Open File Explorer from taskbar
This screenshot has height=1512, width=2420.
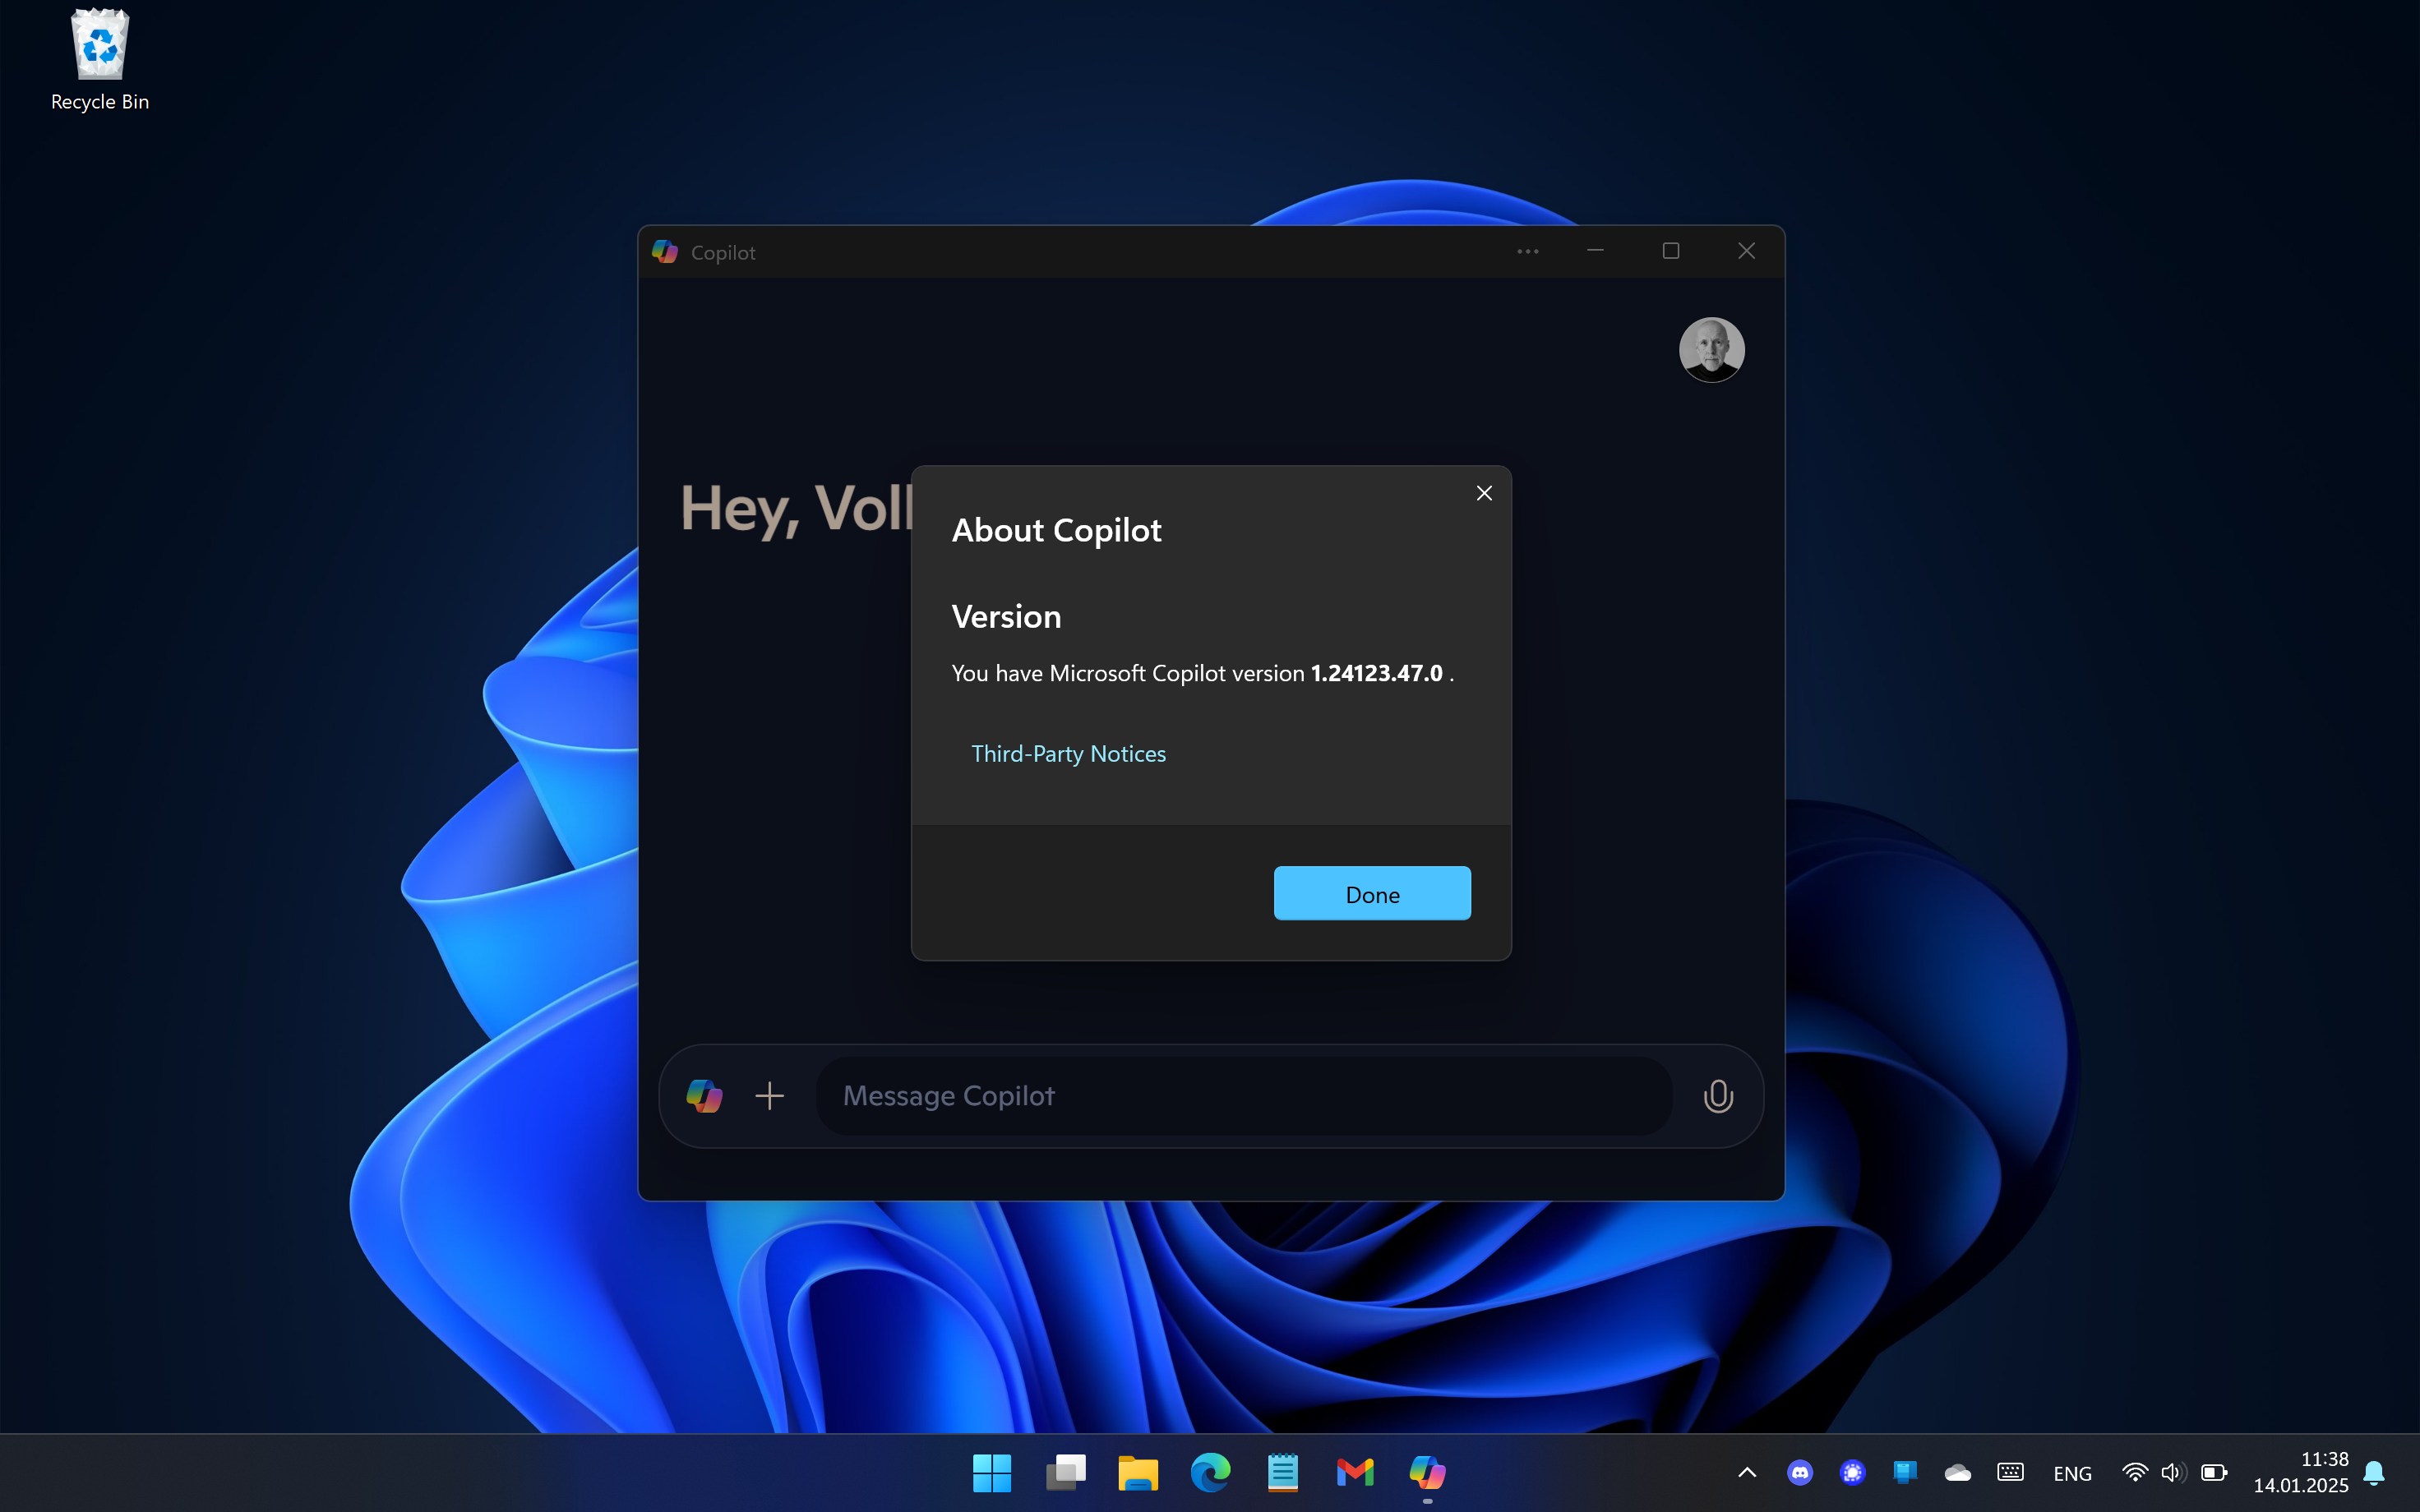[1137, 1472]
